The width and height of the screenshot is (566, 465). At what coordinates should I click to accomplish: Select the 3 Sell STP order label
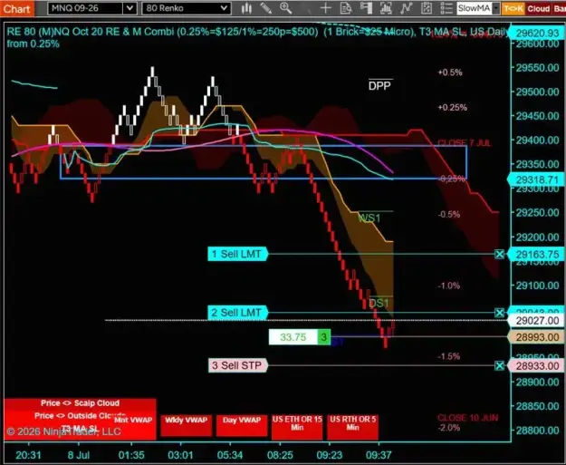pos(237,365)
